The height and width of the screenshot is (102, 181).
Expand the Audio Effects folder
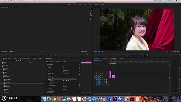(x=1, y=65)
